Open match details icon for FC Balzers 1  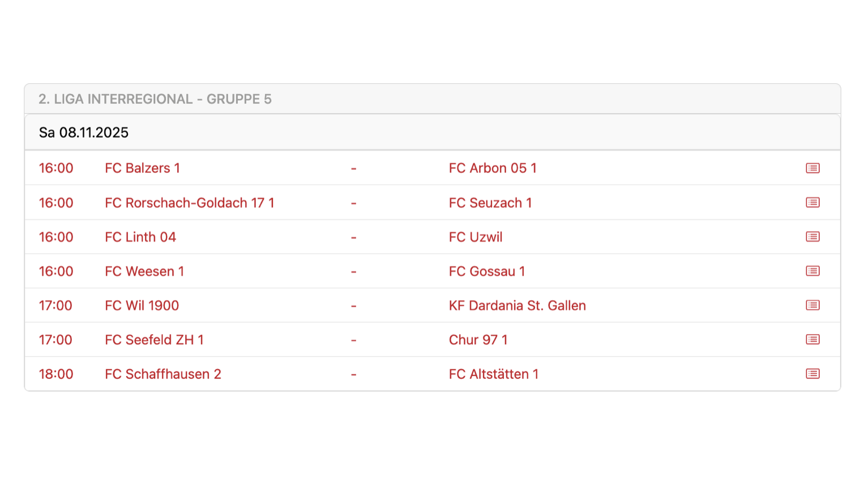[x=812, y=168]
